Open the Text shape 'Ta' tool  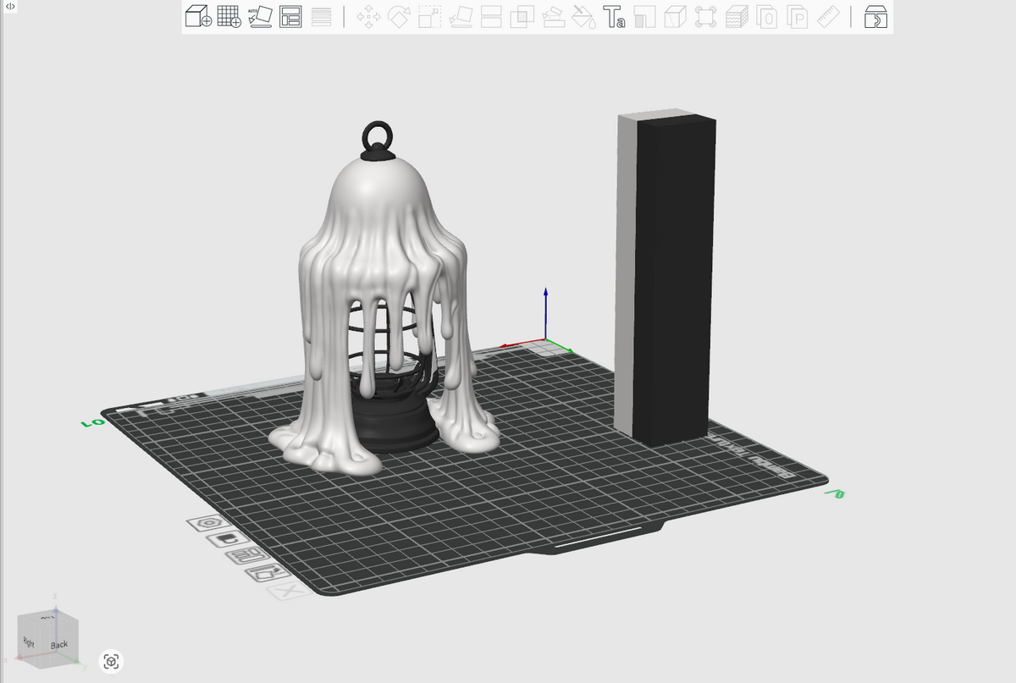click(615, 16)
